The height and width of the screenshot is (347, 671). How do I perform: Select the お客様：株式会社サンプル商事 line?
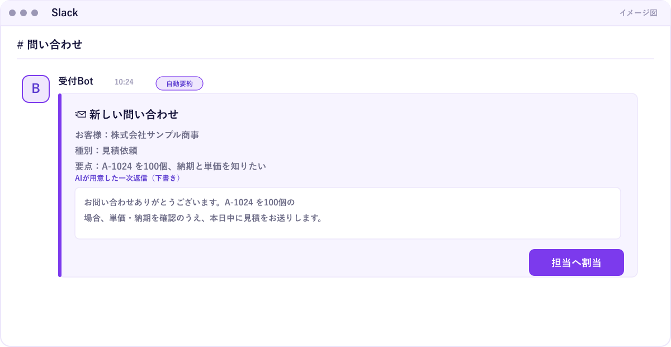coord(137,135)
